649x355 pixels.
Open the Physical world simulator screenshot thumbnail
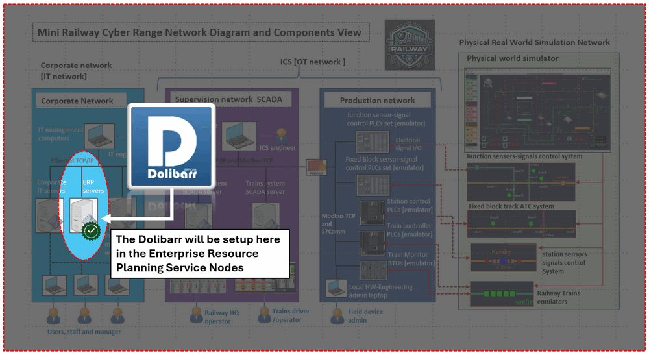pos(537,109)
